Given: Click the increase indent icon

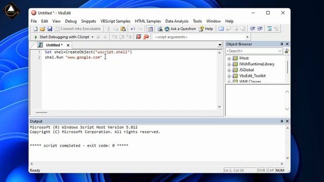Looking at the screenshot, I should pos(253,29).
